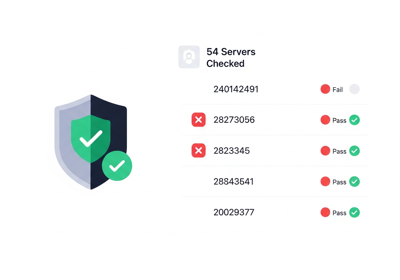Click the Pass label for 28273056

pos(339,120)
